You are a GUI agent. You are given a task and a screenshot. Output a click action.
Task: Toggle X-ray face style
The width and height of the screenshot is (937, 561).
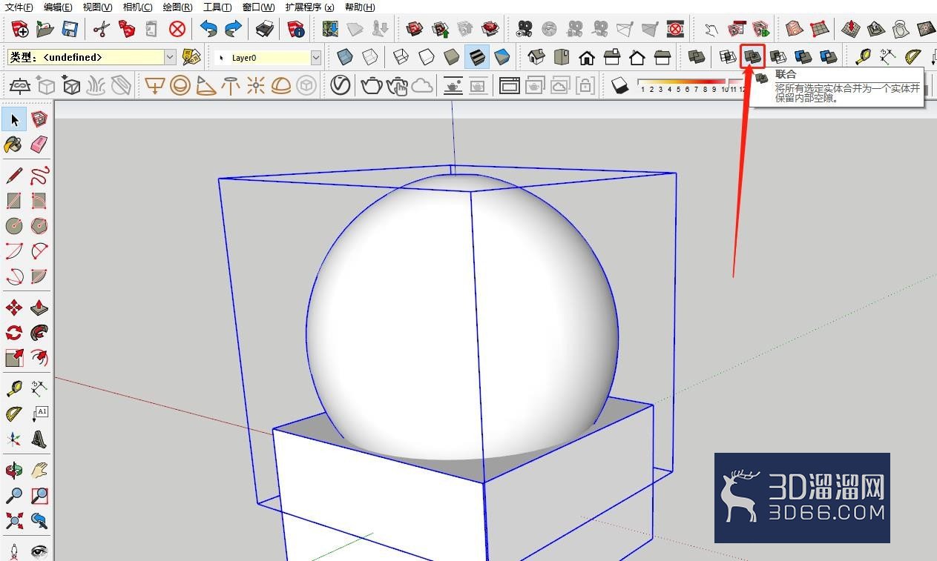(x=345, y=56)
